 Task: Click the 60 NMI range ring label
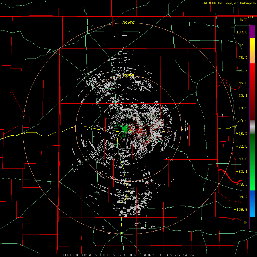[x=128, y=75]
